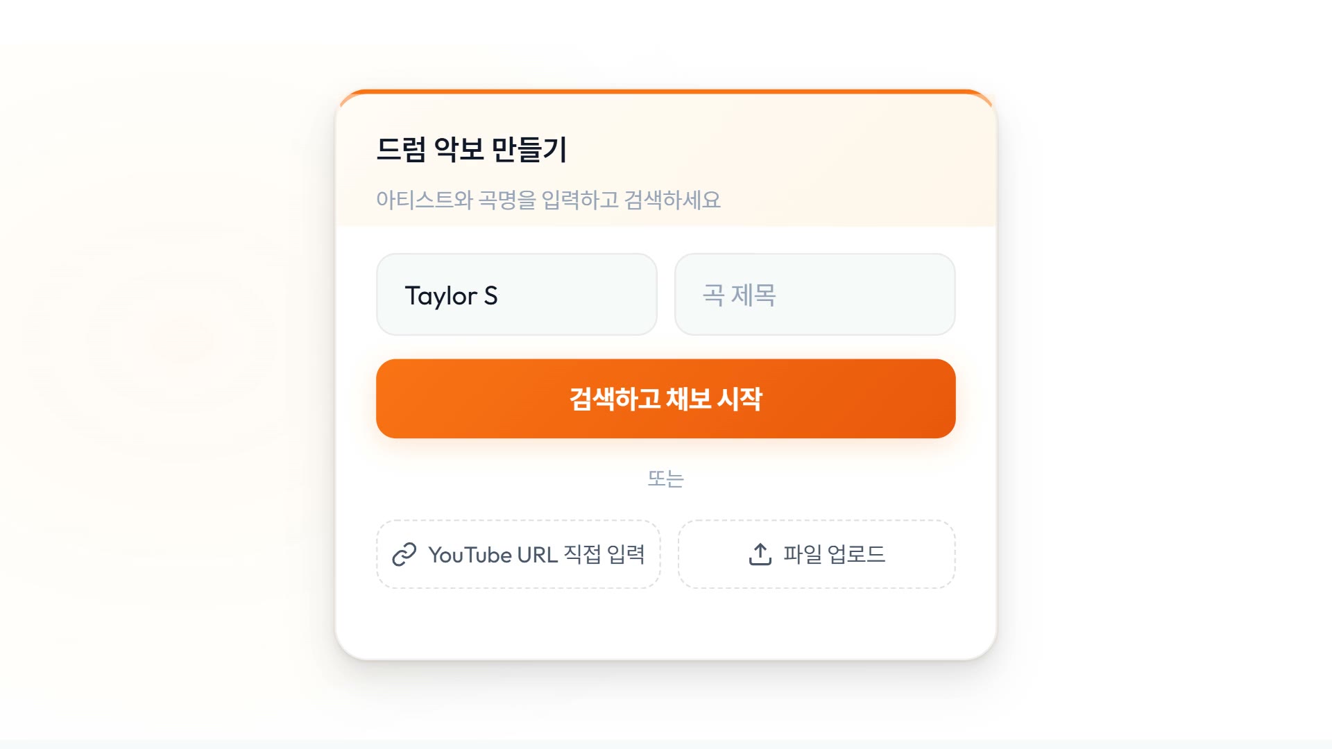Viewport: 1332px width, 749px height.
Task: Click the 검색하고 채보 시작 button label
Action: (x=666, y=399)
